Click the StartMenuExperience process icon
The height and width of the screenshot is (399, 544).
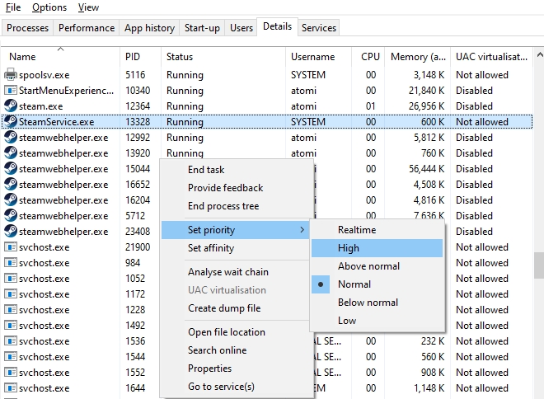[11, 91]
